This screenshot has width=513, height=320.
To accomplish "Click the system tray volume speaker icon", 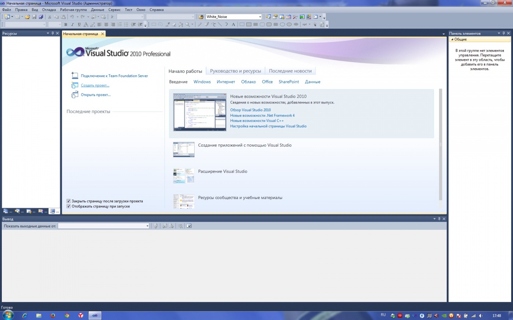I will [481, 316].
